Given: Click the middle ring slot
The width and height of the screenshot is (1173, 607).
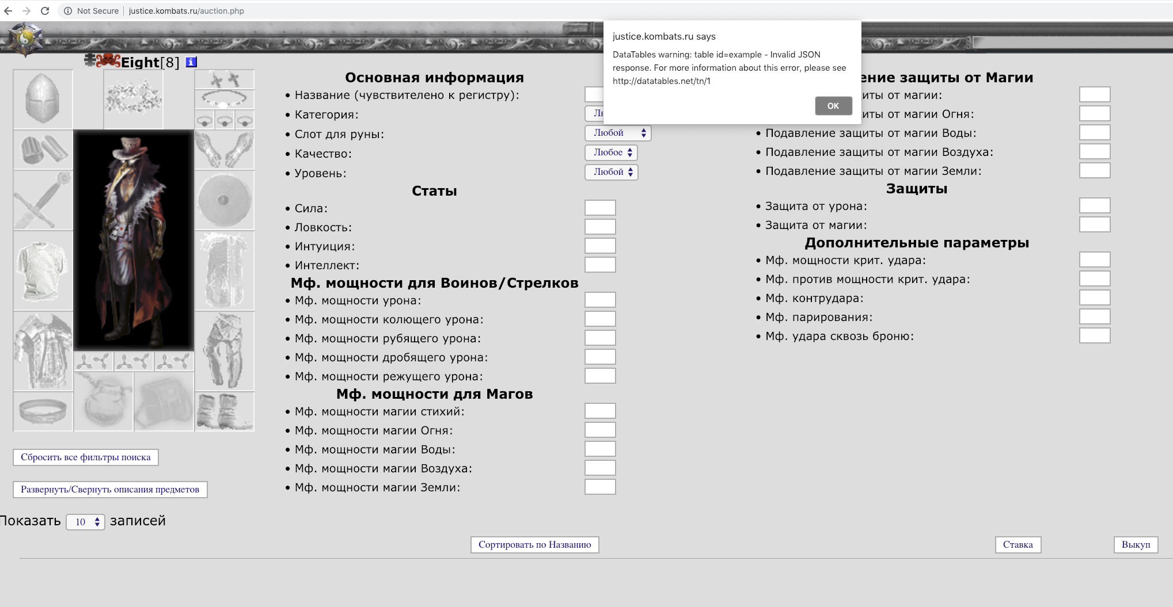Looking at the screenshot, I should click(x=225, y=120).
